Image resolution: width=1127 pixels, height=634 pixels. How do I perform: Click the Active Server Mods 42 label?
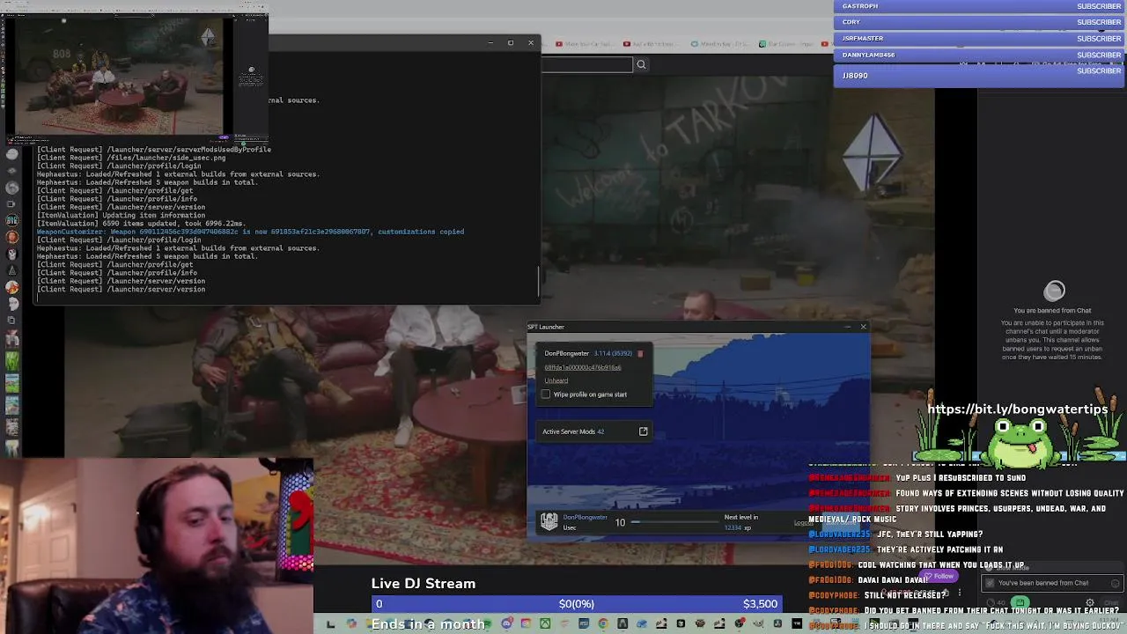point(573,431)
